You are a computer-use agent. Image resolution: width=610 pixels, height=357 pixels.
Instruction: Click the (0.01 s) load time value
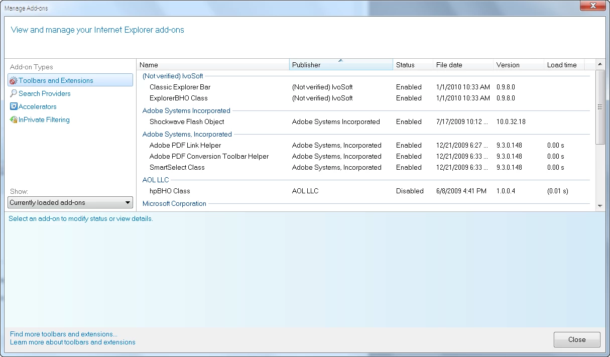point(558,191)
